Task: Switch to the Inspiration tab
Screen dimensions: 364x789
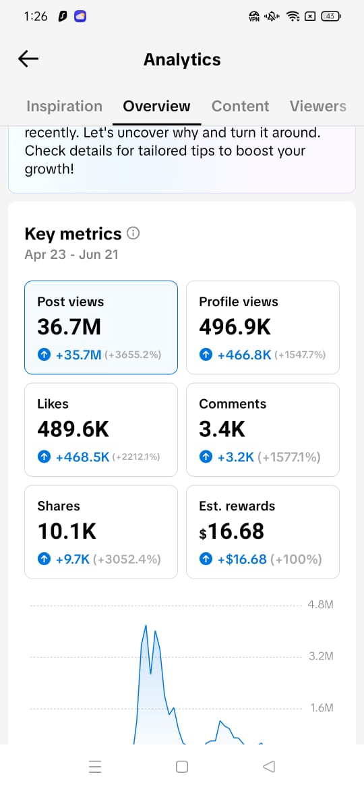Action: pos(64,106)
